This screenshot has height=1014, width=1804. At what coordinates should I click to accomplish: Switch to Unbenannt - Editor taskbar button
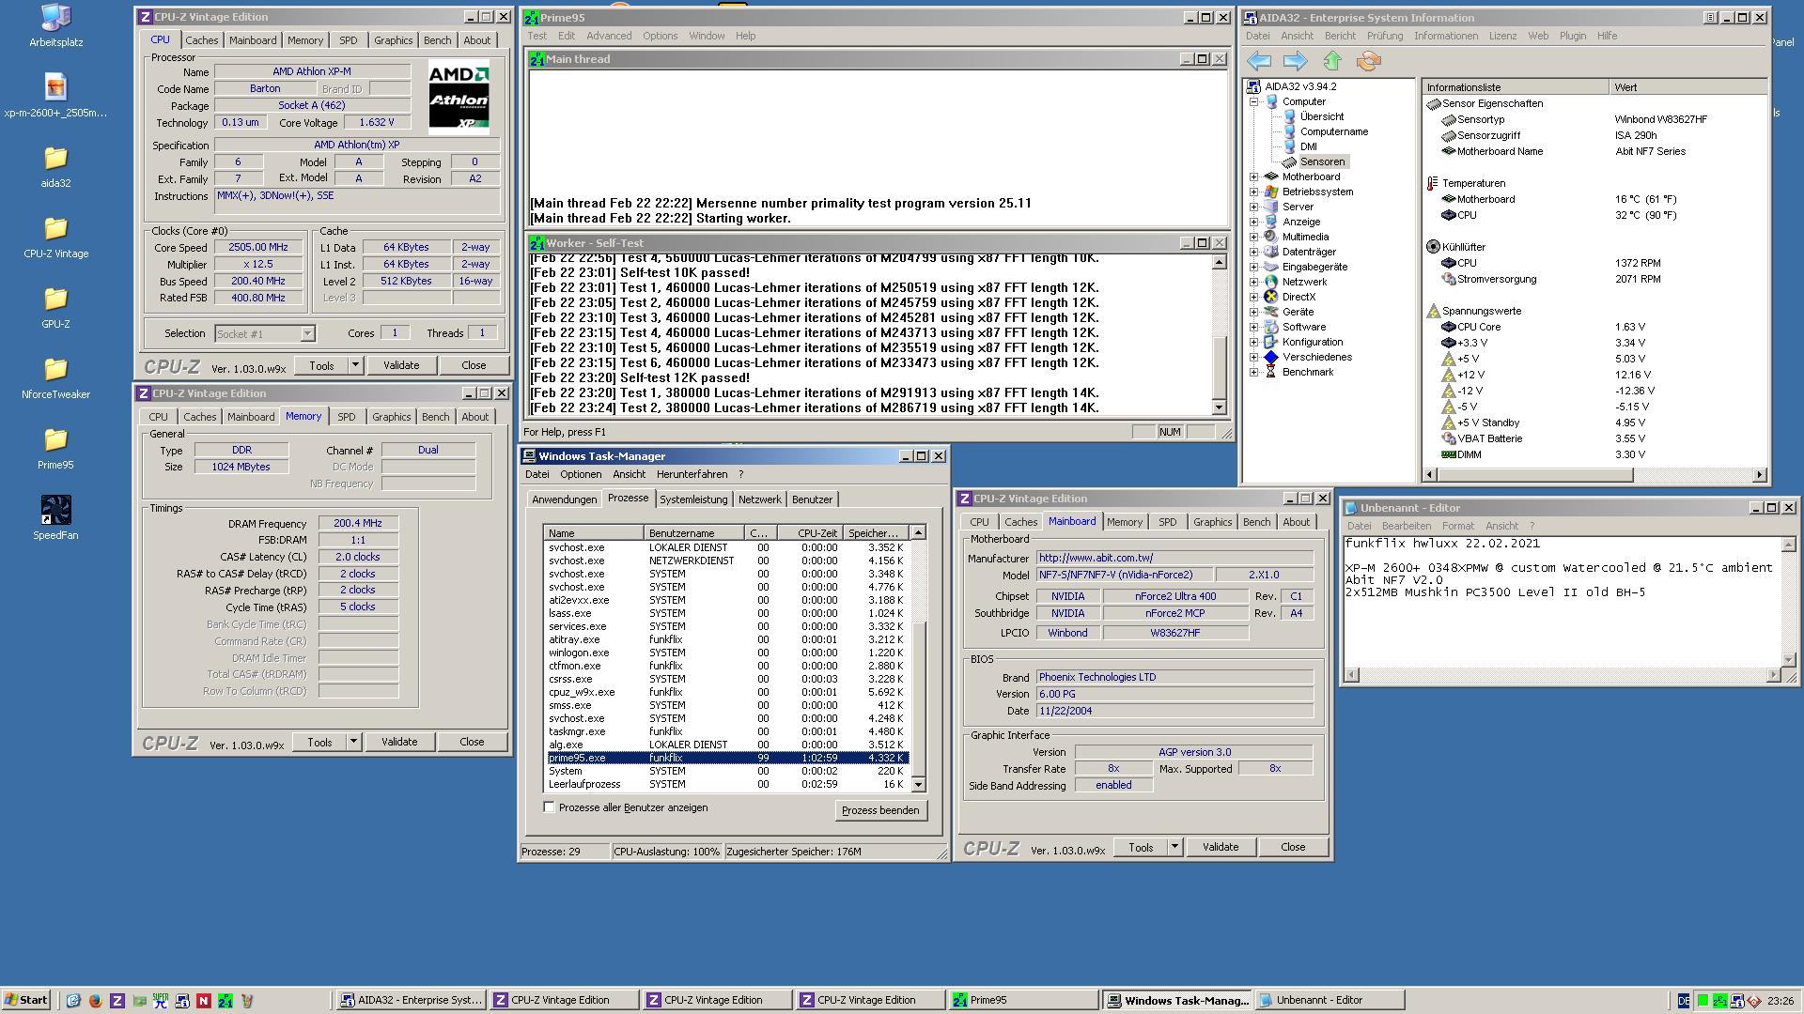pos(1330,1001)
